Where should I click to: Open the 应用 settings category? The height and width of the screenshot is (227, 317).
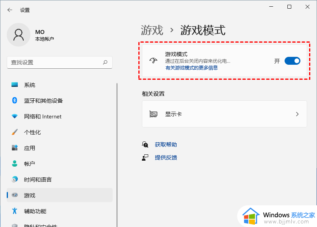pos(59,148)
